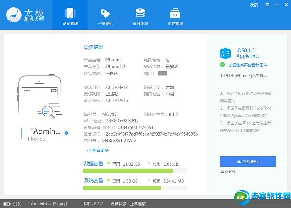
Task: Click the 已激活 activation status
Action: (x=172, y=67)
